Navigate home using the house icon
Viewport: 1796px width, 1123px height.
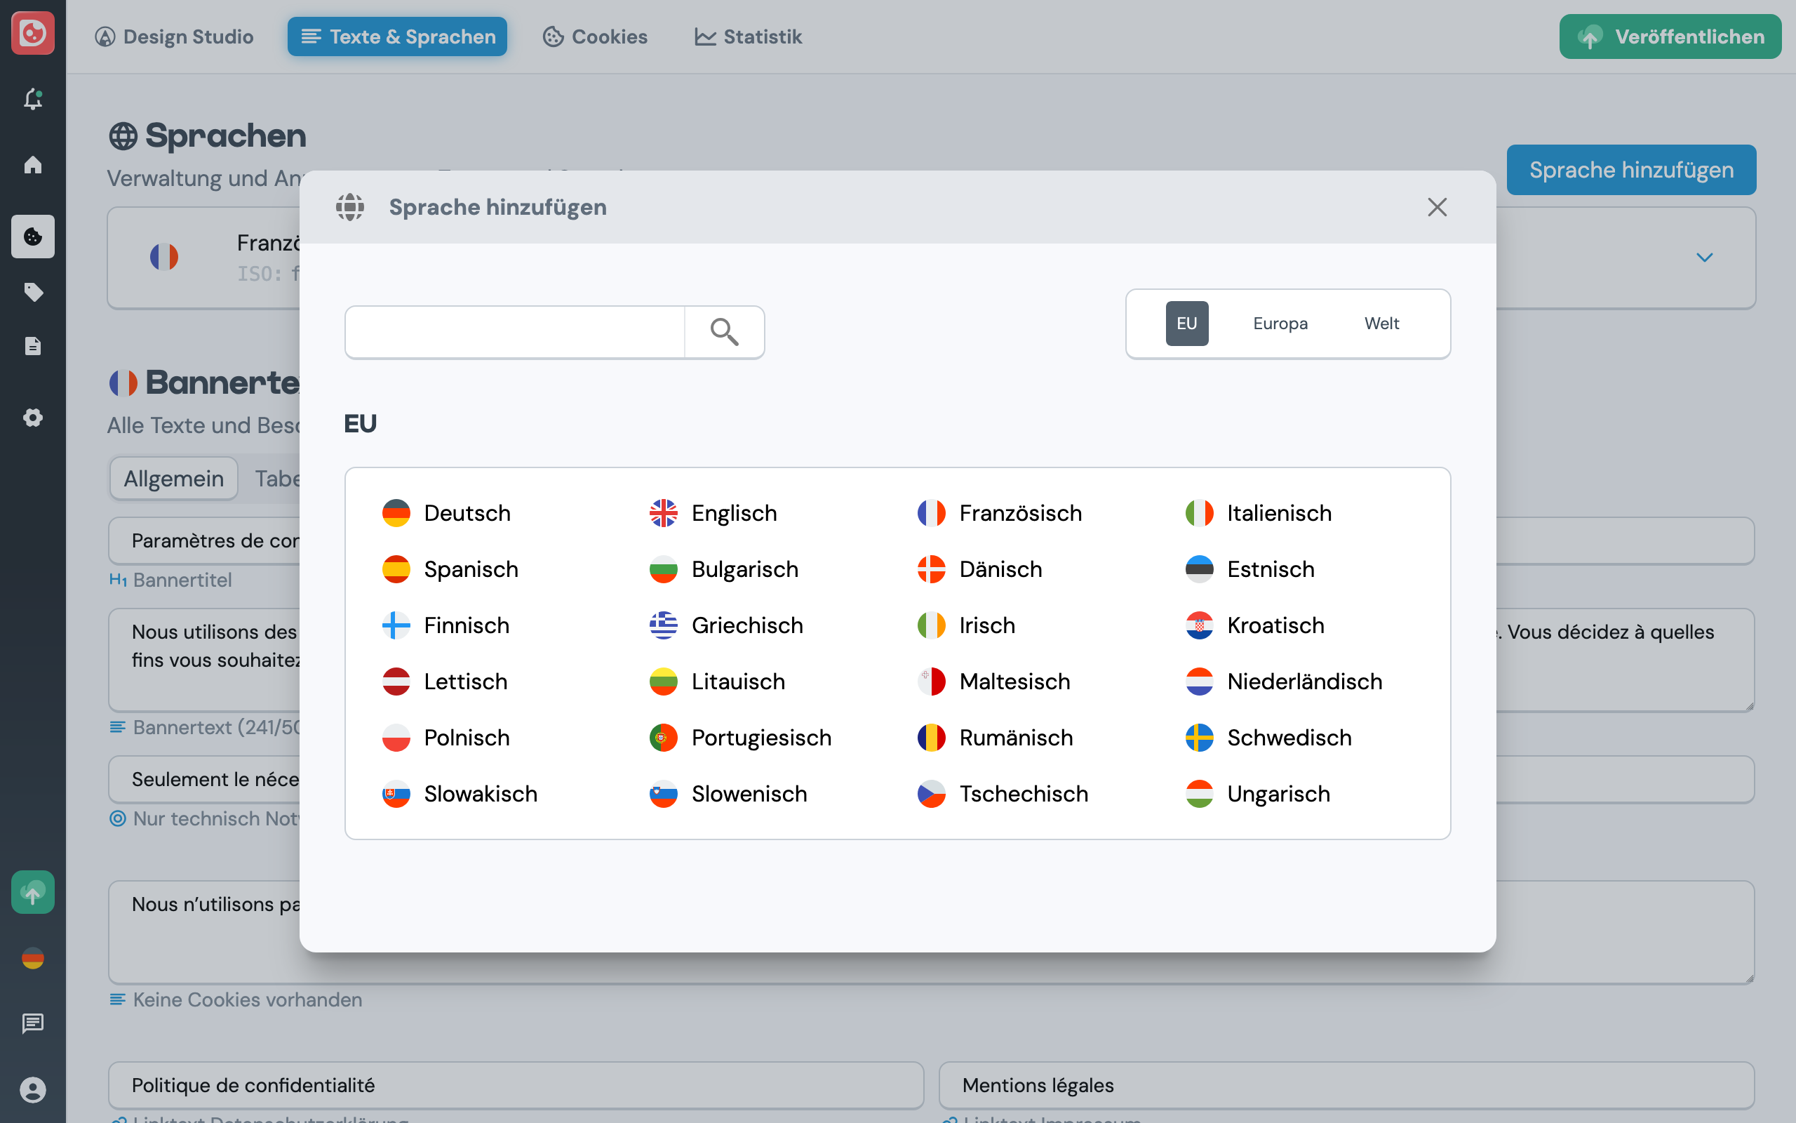(x=33, y=165)
